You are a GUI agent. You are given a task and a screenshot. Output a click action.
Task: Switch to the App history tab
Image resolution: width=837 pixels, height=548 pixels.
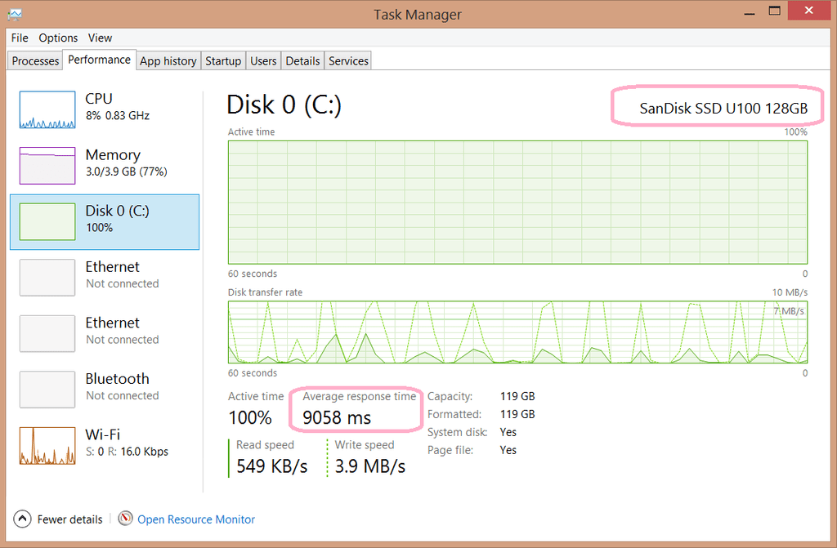(x=168, y=60)
